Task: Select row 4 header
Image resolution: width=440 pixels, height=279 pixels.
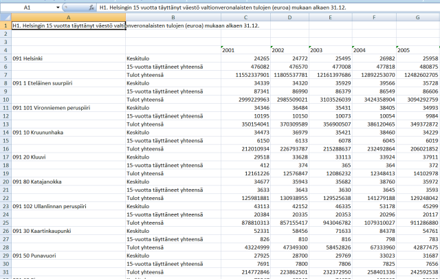Action: coord(5,50)
